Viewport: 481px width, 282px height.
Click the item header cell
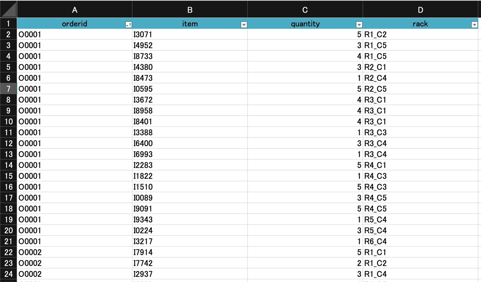(190, 24)
